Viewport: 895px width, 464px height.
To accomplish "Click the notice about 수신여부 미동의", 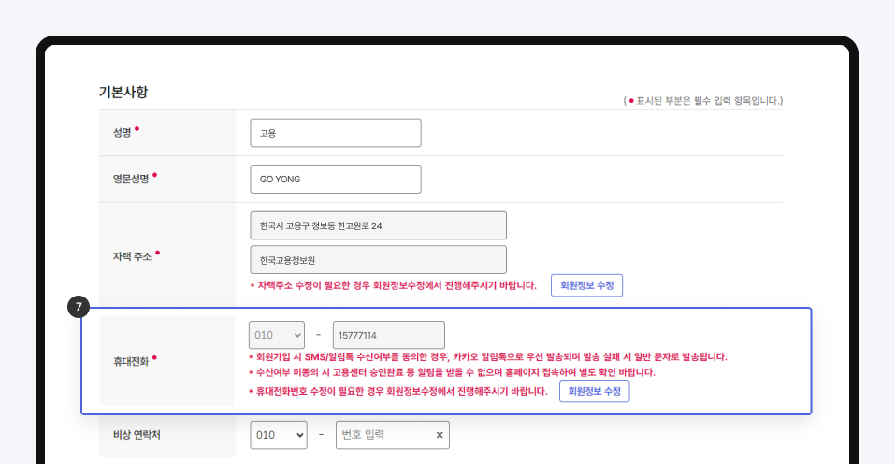I will [452, 372].
